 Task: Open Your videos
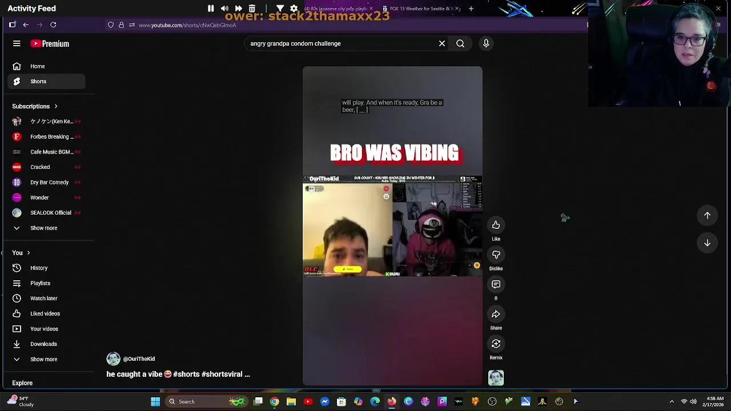(47, 329)
